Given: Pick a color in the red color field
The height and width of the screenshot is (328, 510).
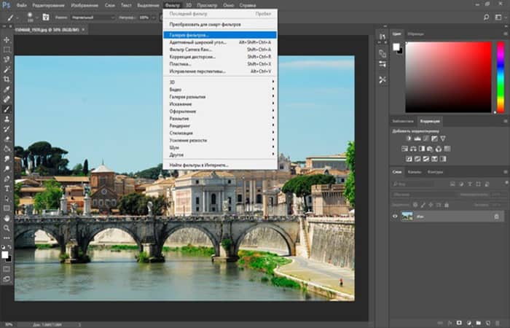Looking at the screenshot, I should point(448,77).
